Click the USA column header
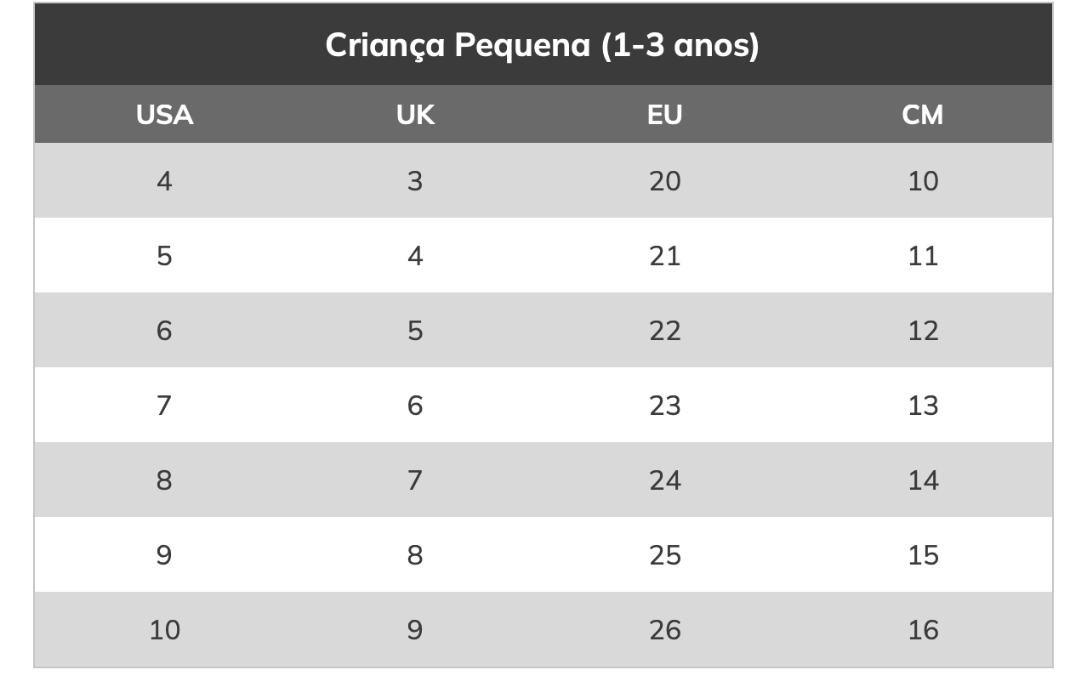This screenshot has height=687, width=1087. pos(164,115)
